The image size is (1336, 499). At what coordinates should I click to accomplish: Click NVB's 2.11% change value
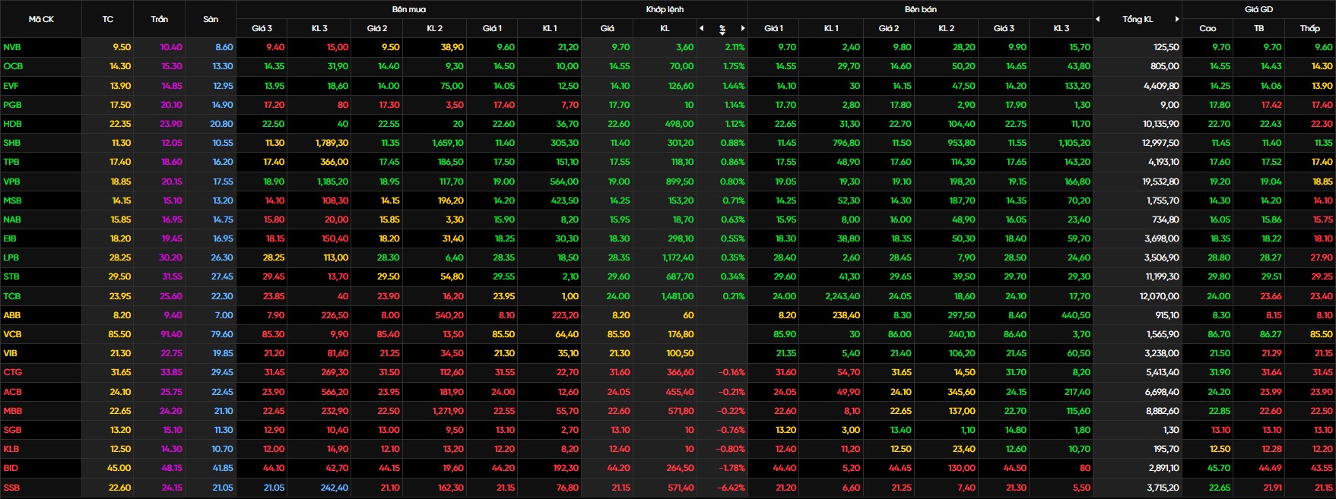(x=735, y=47)
